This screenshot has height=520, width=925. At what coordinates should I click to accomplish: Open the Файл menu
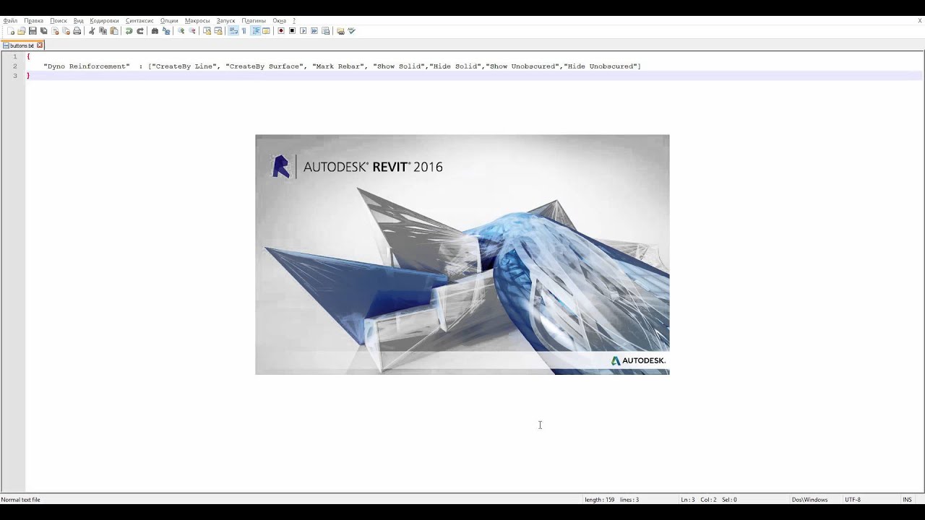pyautogui.click(x=10, y=21)
